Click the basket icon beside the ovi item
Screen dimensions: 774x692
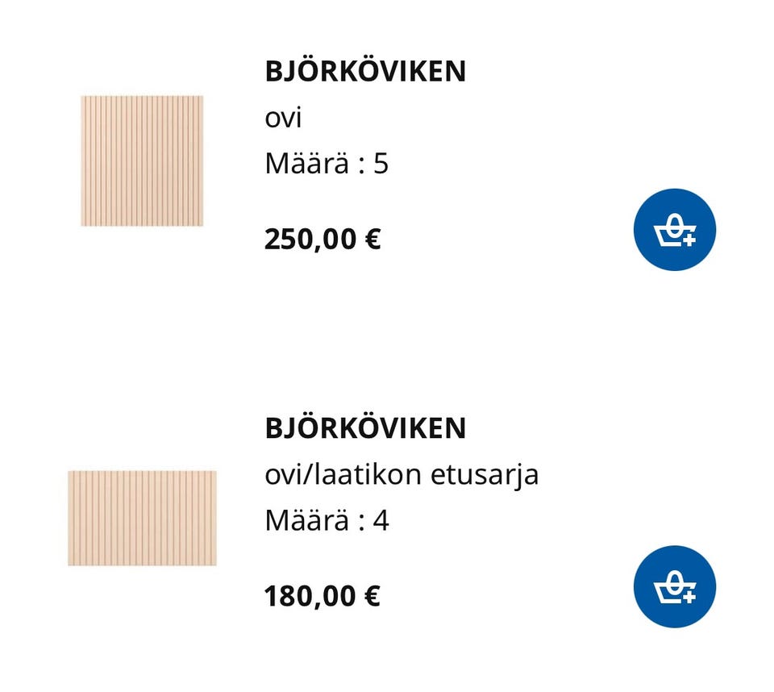675,230
